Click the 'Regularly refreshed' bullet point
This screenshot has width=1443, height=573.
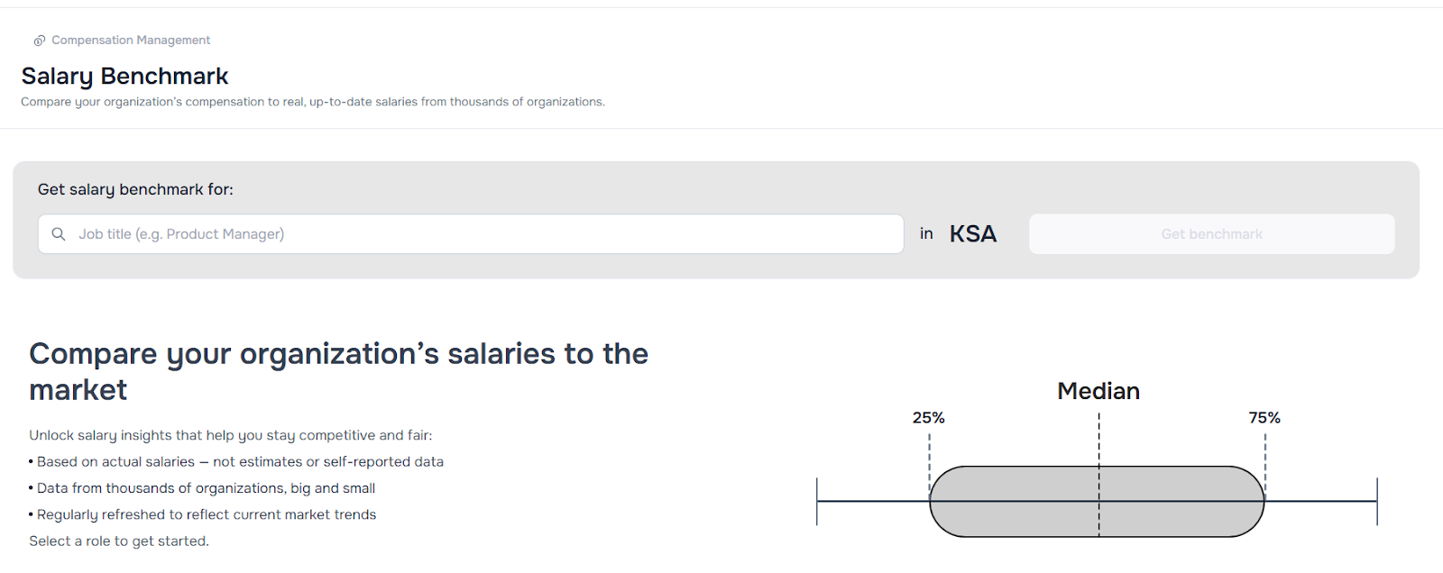pos(206,515)
